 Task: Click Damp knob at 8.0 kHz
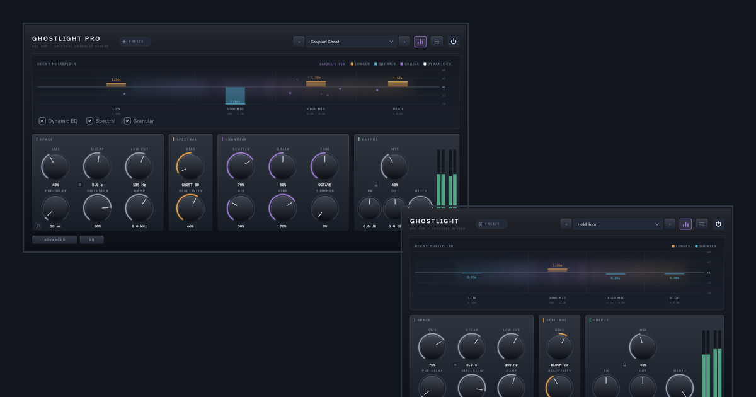click(139, 208)
